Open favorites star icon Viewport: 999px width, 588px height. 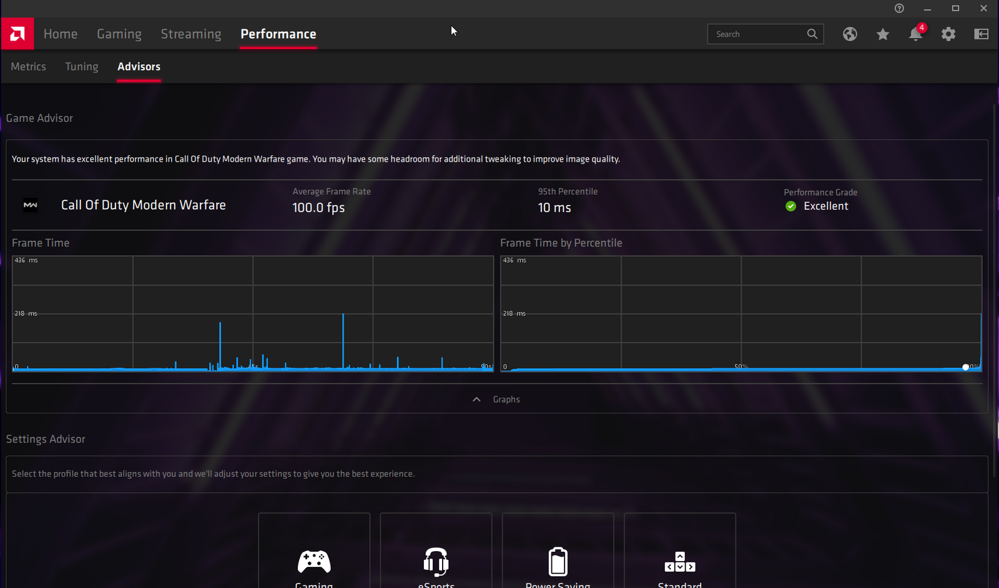point(883,34)
